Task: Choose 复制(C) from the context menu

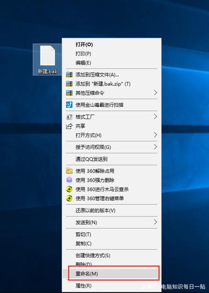Action: [112, 244]
